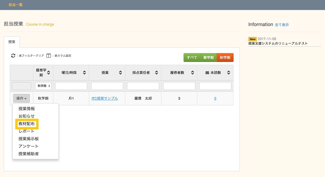Sort by 授業 column arrows
This screenshot has height=177, width=325.
tap(120, 73)
